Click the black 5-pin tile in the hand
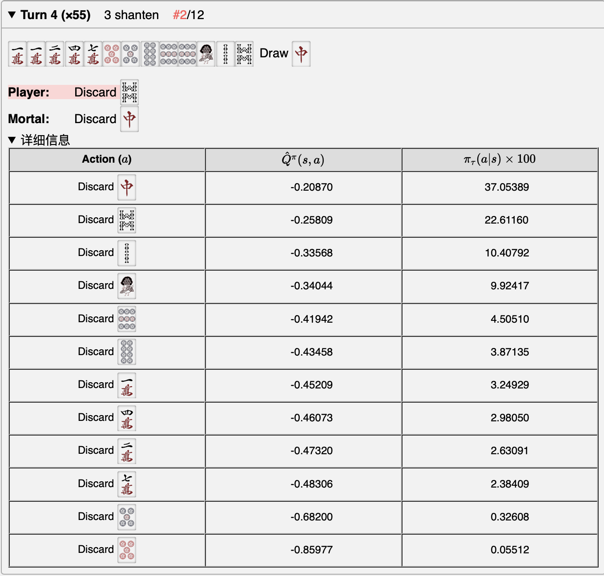 pos(130,54)
